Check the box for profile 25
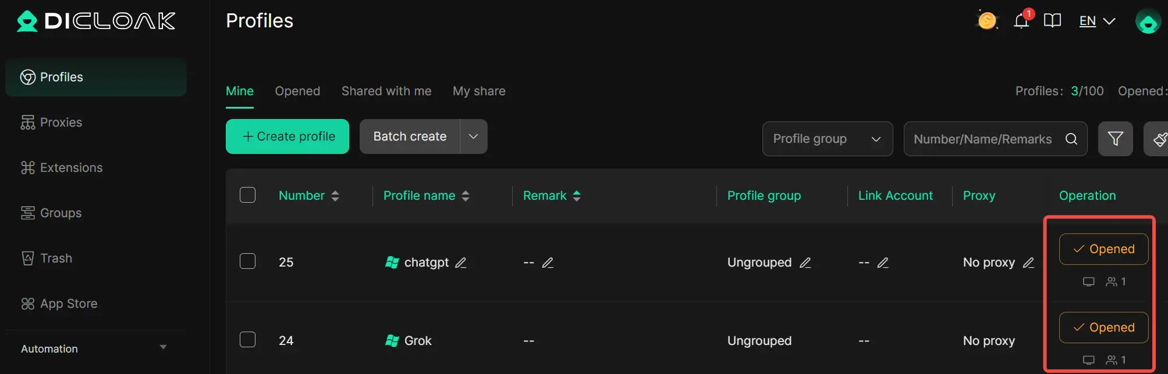Screen dimensions: 1168x374 click(248, 261)
